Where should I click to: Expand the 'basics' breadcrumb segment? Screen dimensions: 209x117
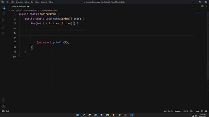pos(18,10)
